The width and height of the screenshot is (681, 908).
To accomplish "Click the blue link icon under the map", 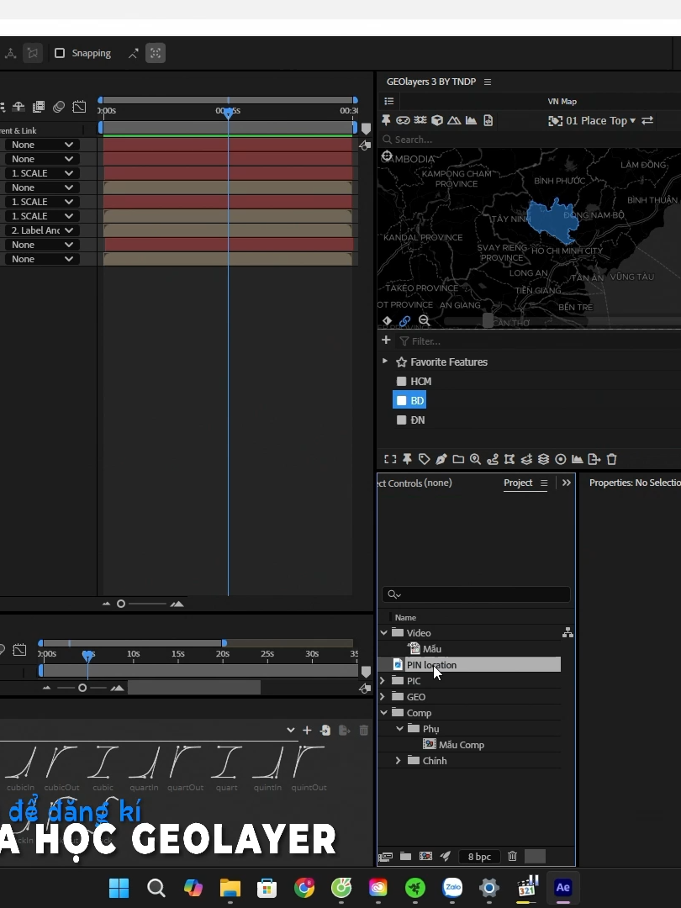I will tap(404, 321).
